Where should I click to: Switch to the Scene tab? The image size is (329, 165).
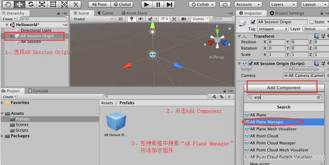(81, 13)
